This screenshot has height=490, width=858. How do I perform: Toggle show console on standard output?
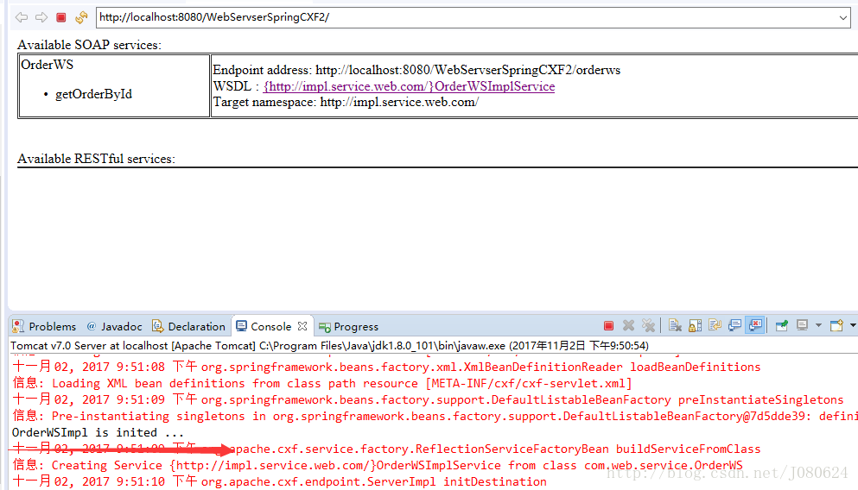click(x=735, y=326)
